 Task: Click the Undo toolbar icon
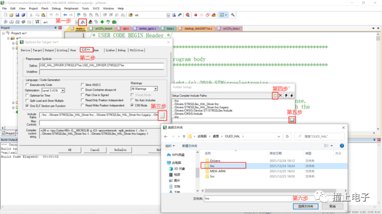(x=51, y=15)
